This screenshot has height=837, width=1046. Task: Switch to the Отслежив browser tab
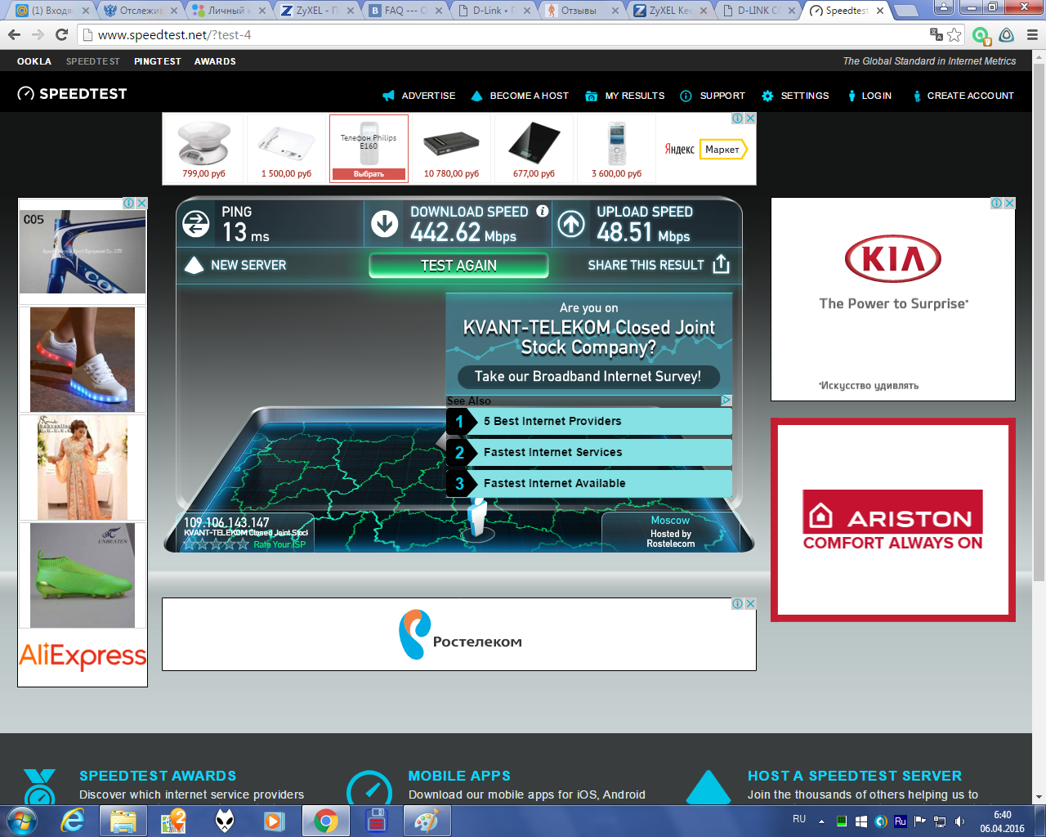tap(141, 11)
